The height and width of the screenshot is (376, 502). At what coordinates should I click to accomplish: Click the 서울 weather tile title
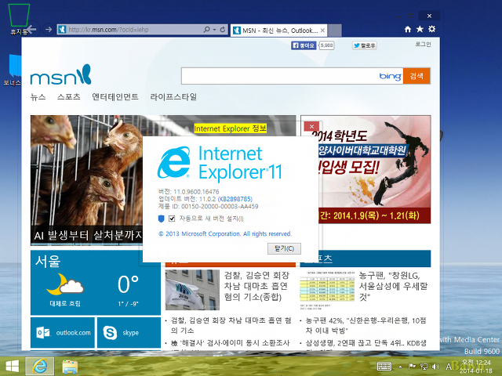[48, 261]
